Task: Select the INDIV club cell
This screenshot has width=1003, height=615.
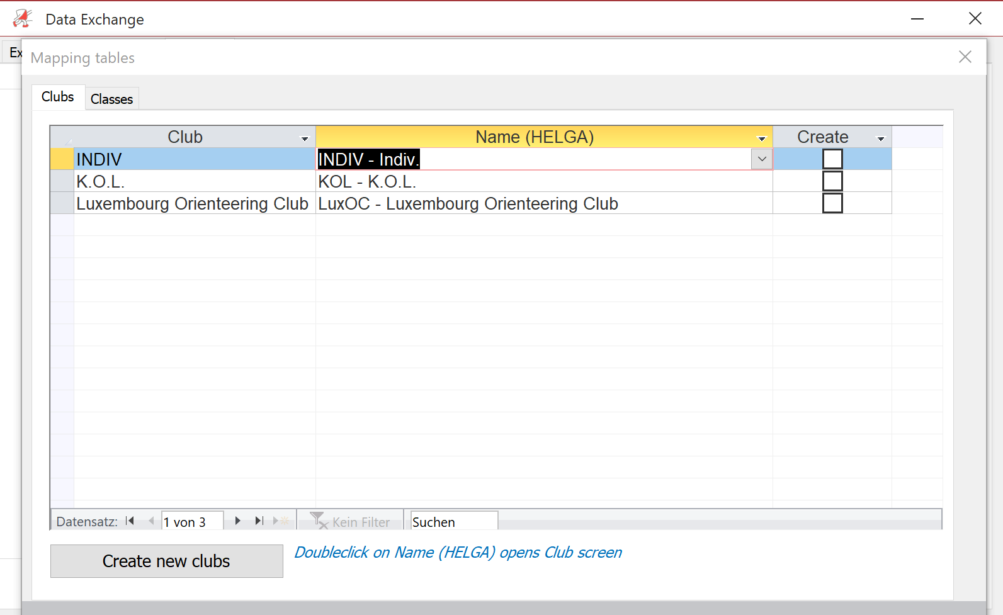Action: click(195, 159)
